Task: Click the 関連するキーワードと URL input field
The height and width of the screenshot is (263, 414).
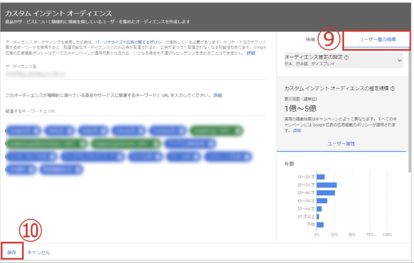Action: click(x=135, y=111)
